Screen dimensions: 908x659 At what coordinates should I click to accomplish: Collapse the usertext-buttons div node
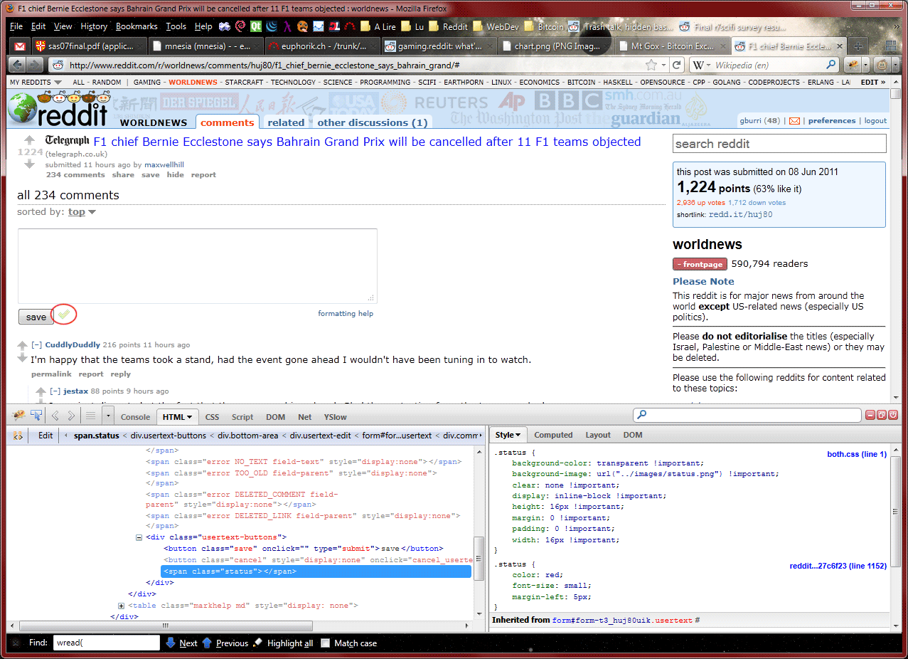139,537
